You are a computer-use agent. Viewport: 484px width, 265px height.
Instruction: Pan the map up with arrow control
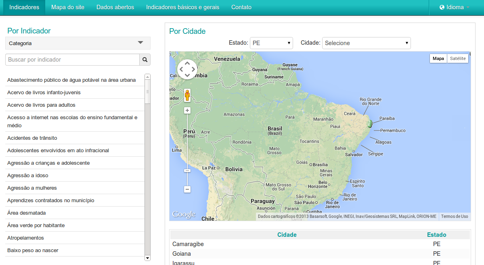[187, 63]
